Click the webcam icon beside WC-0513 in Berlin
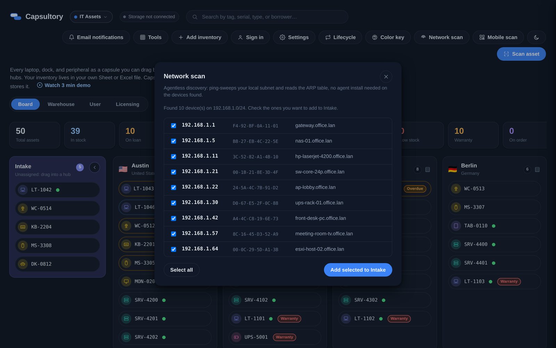This screenshot has width=556, height=348. tap(456, 189)
